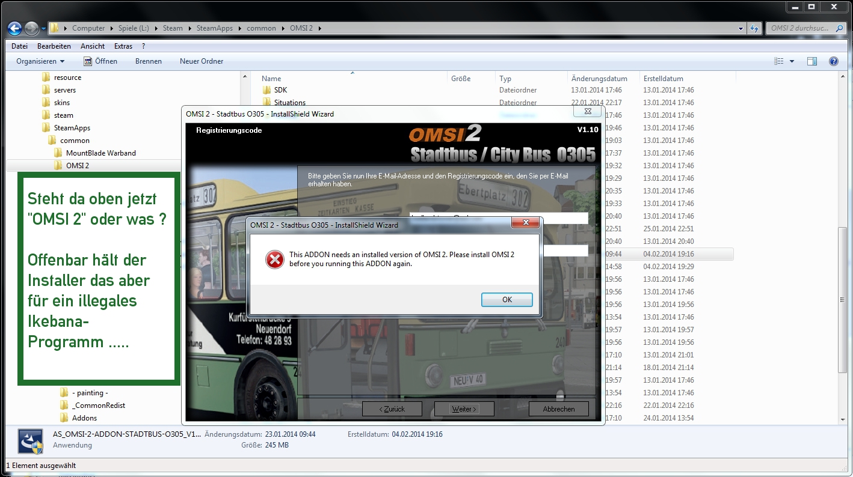Image resolution: width=853 pixels, height=477 pixels.
Task: Click SteamApps in the address breadcrumb
Action: click(x=214, y=28)
